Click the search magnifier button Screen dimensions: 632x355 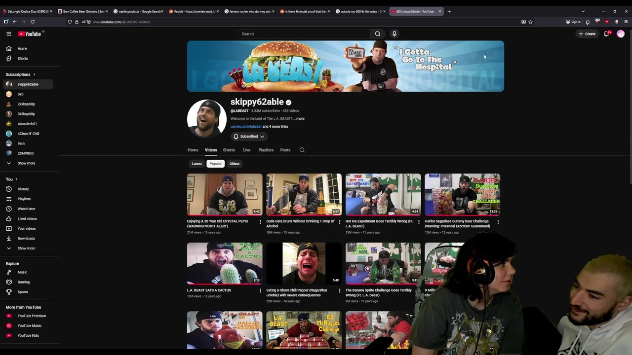378,34
